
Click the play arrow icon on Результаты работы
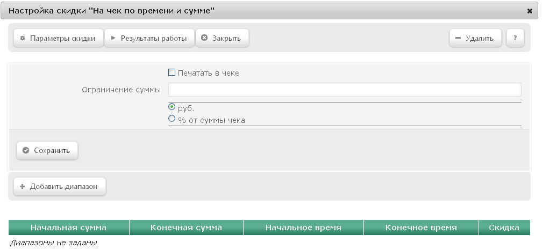pos(113,38)
